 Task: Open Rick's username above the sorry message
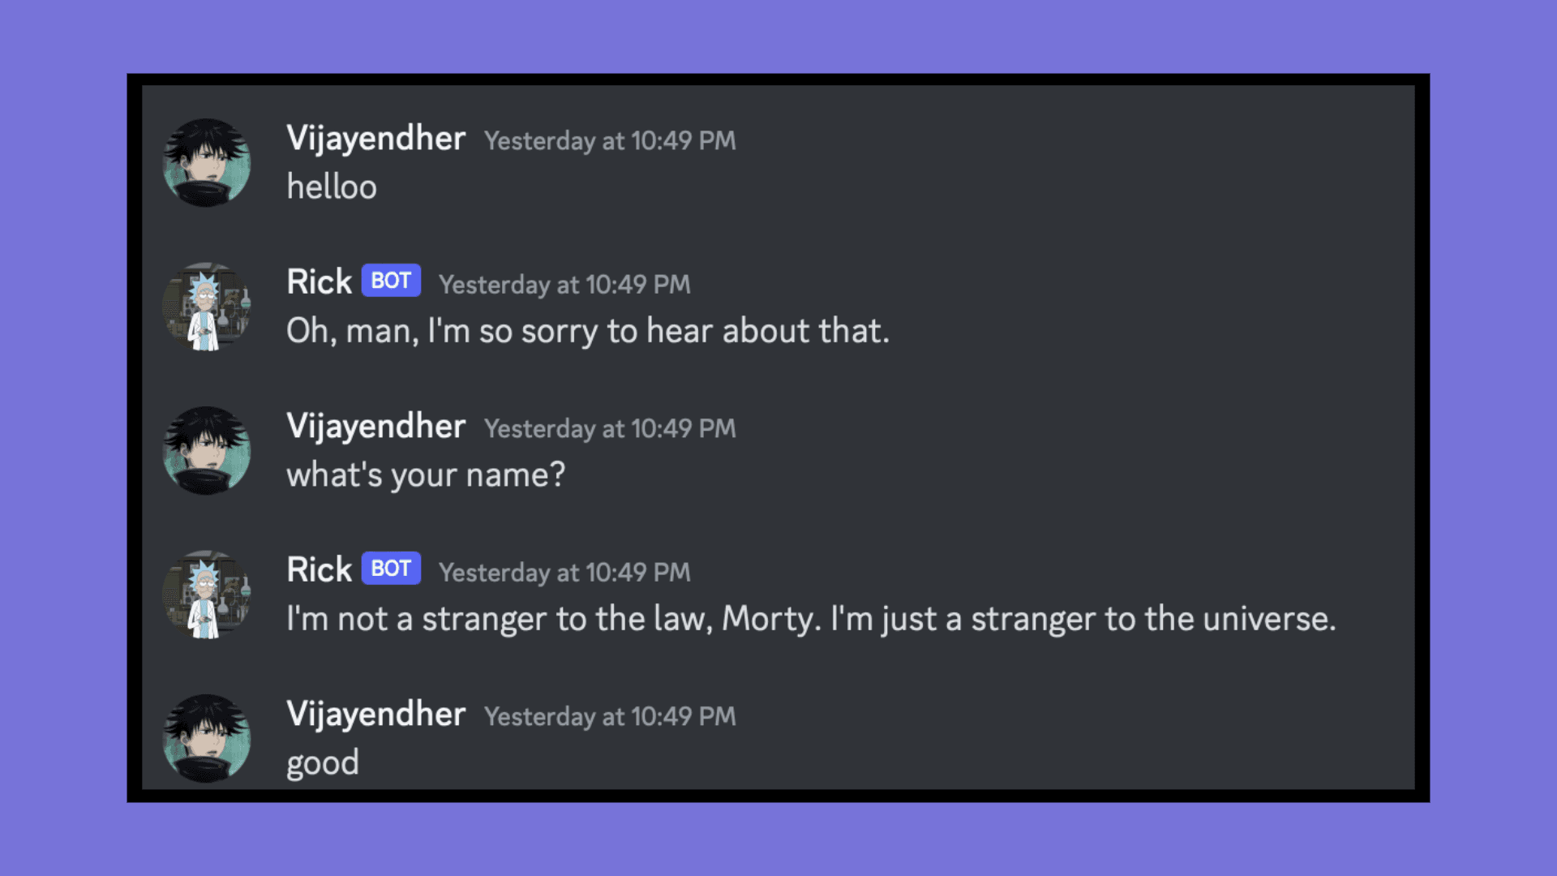(x=319, y=282)
